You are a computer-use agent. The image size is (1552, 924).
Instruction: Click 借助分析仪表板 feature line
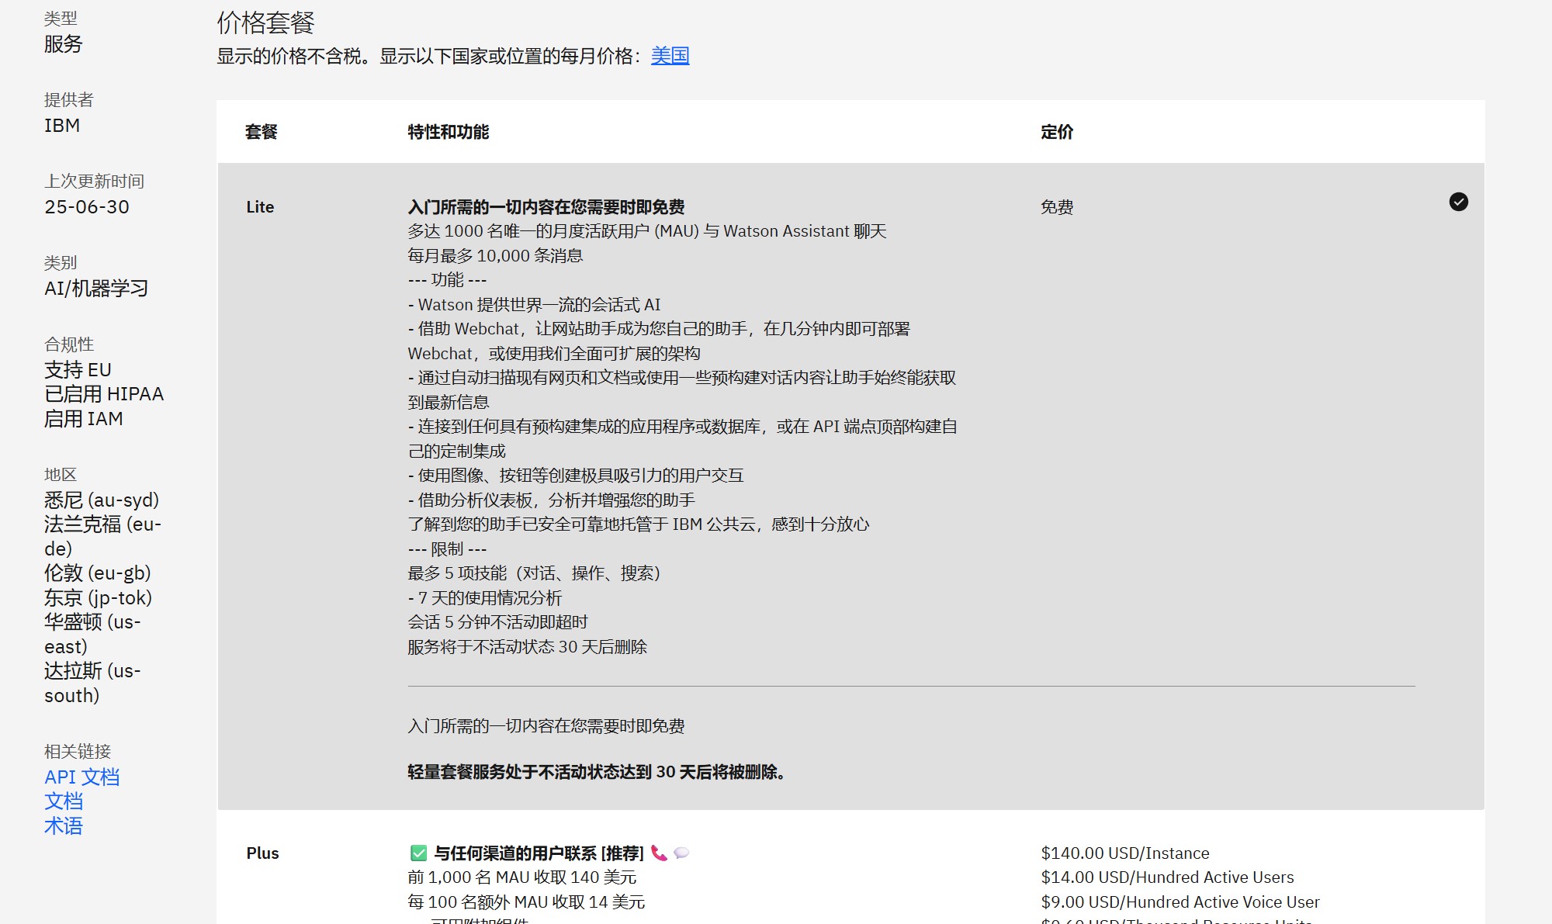point(551,500)
